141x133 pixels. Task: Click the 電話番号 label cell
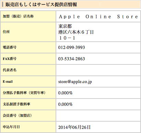(28, 47)
